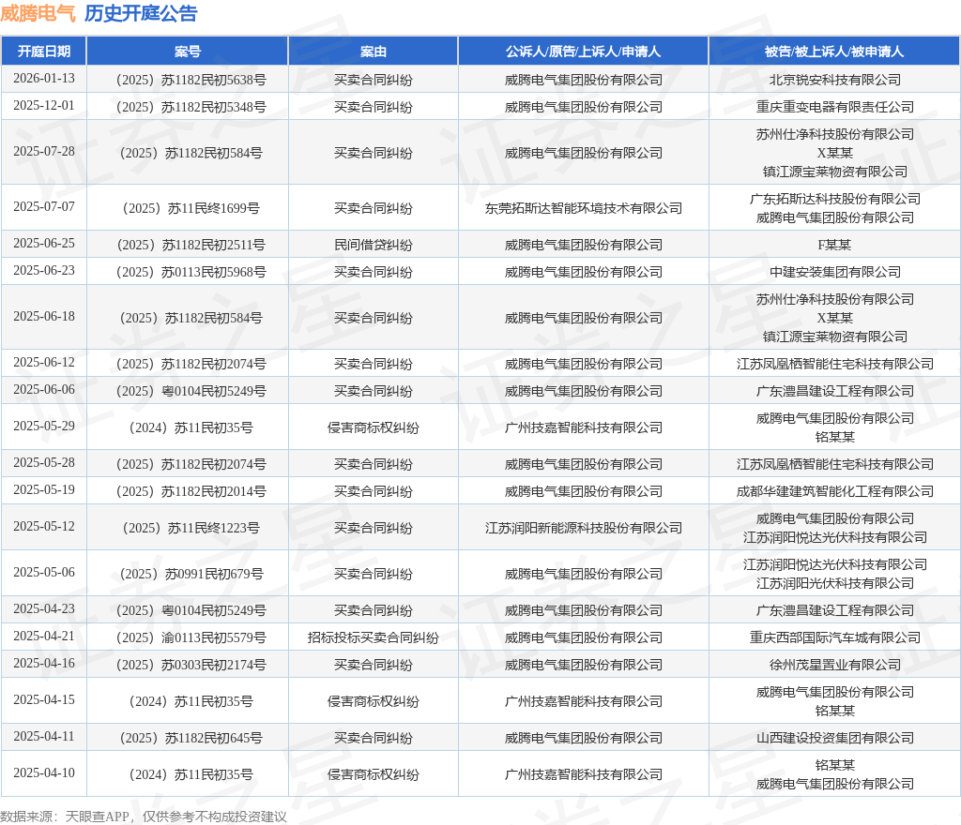This screenshot has width=961, height=825.
Task: Select the date 2025-05-29
Action: coord(44,426)
